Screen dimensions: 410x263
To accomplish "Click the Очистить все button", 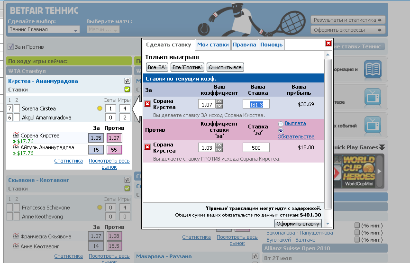I will tap(225, 67).
